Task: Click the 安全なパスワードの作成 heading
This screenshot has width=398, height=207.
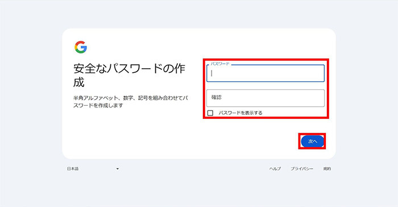Action: [130, 76]
